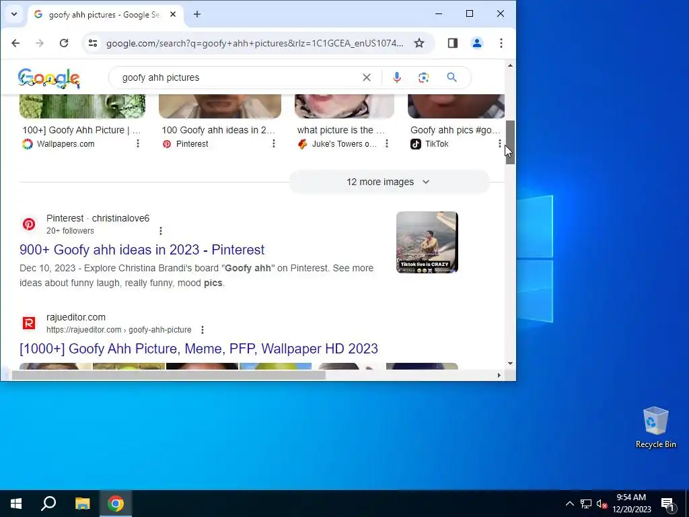689x517 pixels.
Task: Open options for Juke's Towers image result
Action: (x=387, y=144)
